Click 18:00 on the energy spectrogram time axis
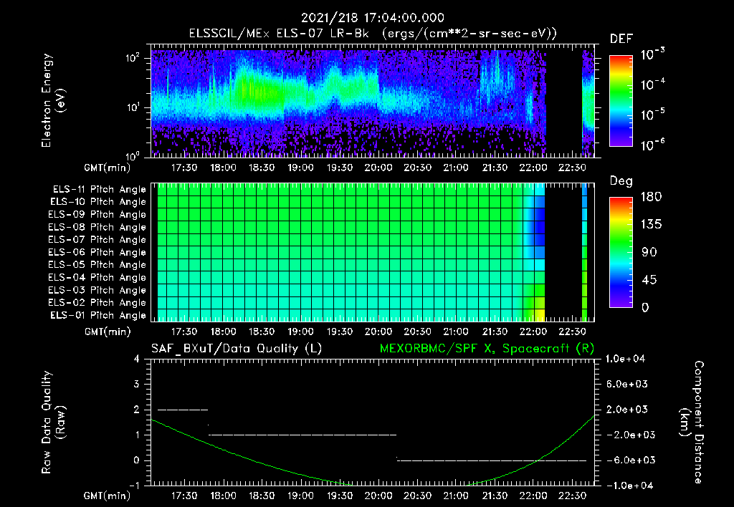Viewport: 734px width, 507px height. tap(223, 168)
